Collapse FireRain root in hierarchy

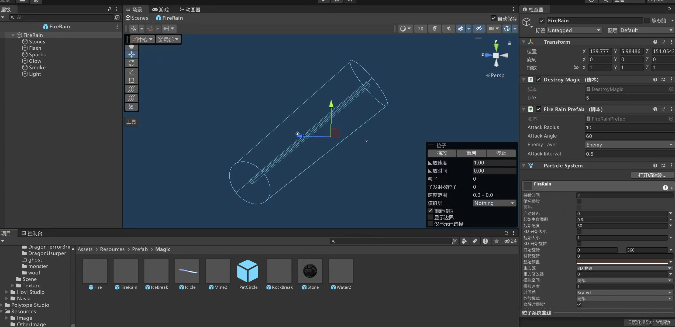point(13,35)
